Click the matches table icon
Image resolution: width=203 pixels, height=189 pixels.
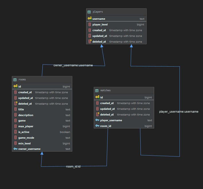97,90
